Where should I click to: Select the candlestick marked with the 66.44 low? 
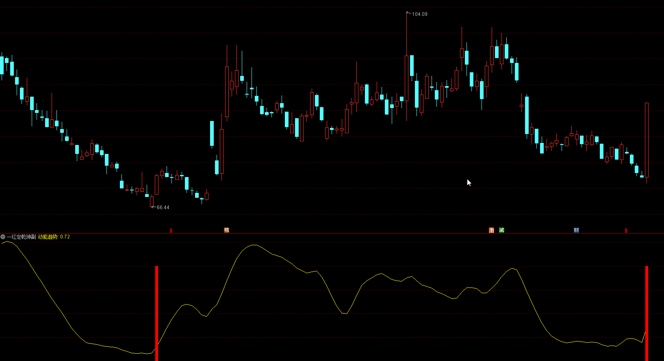pyautogui.click(x=152, y=201)
